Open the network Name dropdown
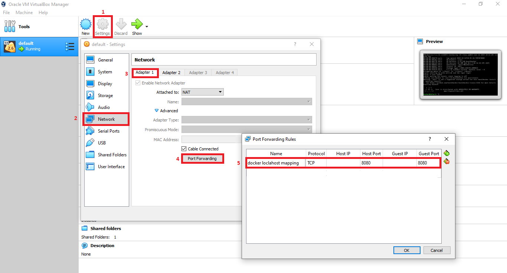 click(246, 101)
